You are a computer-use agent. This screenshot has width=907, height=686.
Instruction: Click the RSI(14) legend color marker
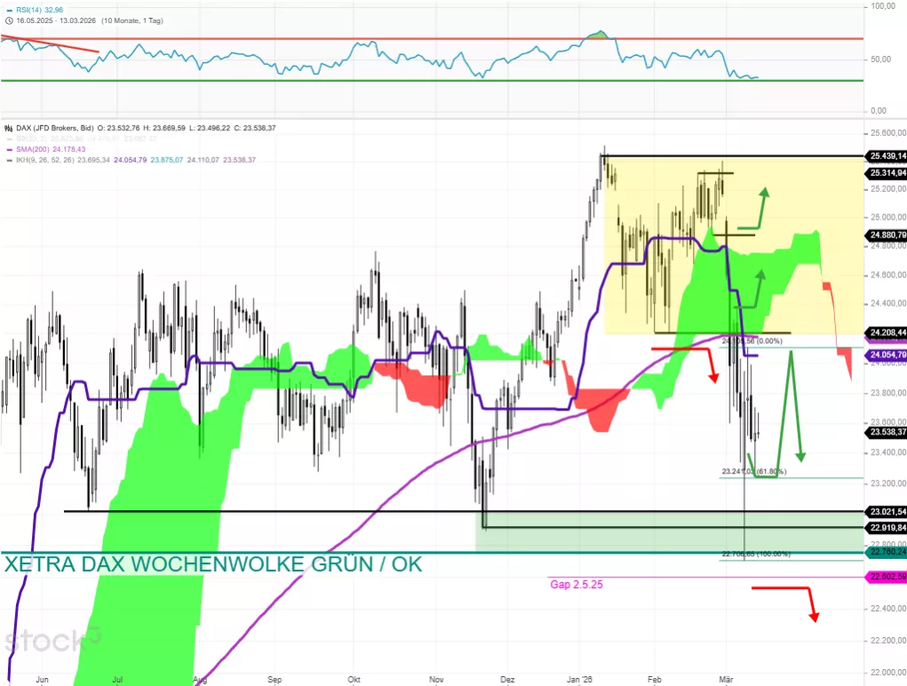7,8
